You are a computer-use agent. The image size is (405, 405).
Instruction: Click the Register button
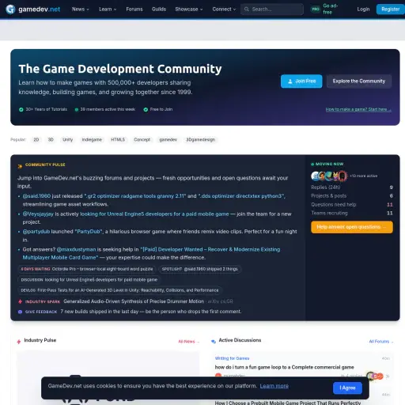pos(390,9)
